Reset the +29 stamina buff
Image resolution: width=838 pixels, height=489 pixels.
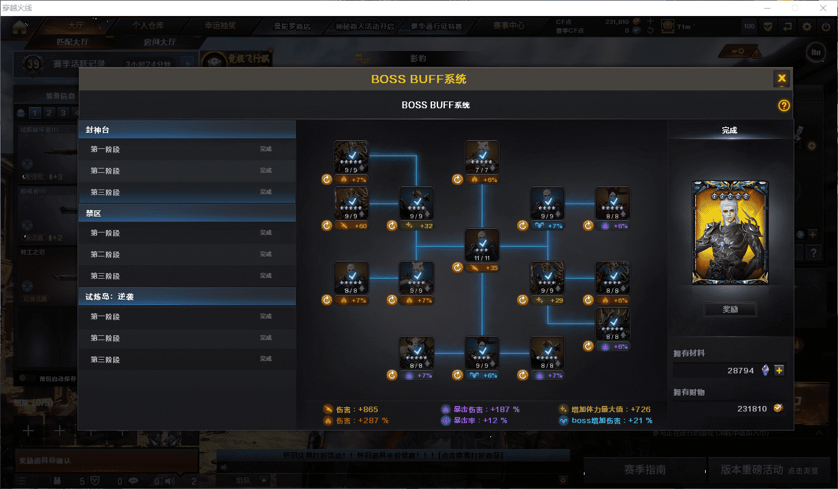(523, 300)
